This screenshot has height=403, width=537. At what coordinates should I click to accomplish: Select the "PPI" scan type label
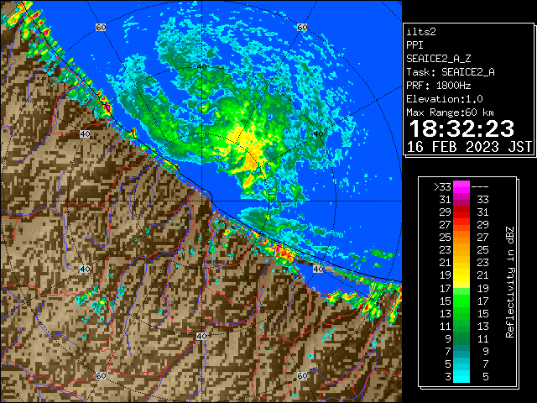click(414, 45)
